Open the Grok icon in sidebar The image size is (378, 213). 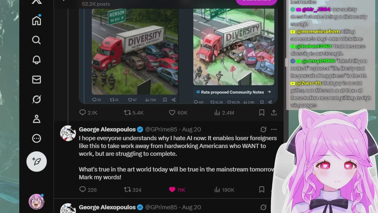point(37,99)
